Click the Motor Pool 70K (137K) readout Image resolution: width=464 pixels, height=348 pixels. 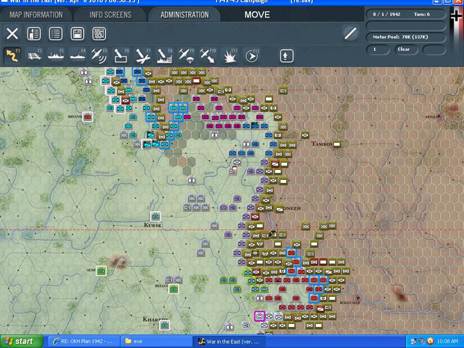(x=406, y=37)
